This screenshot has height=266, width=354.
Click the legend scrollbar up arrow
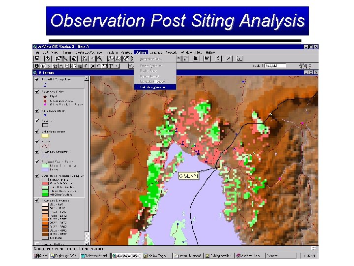(87, 78)
